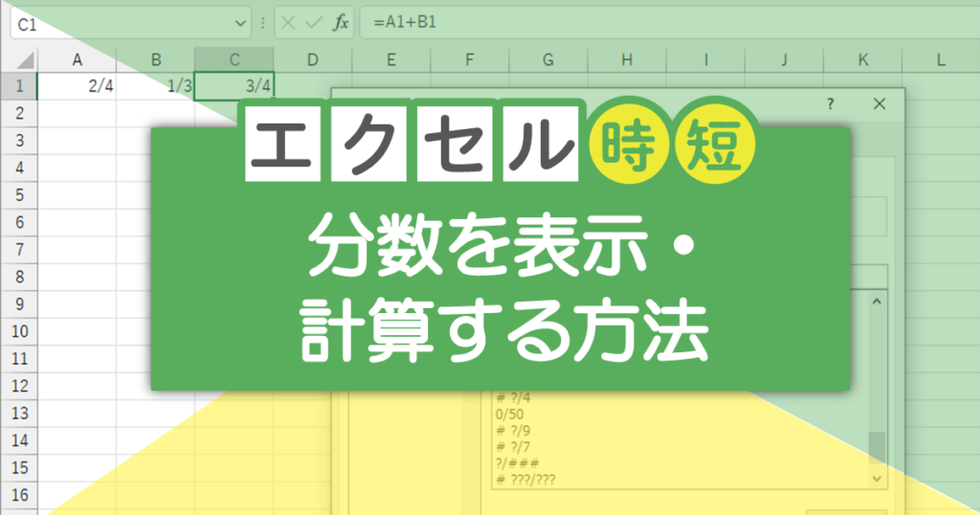
Task: Select the 0/50 format entry
Action: (x=509, y=414)
